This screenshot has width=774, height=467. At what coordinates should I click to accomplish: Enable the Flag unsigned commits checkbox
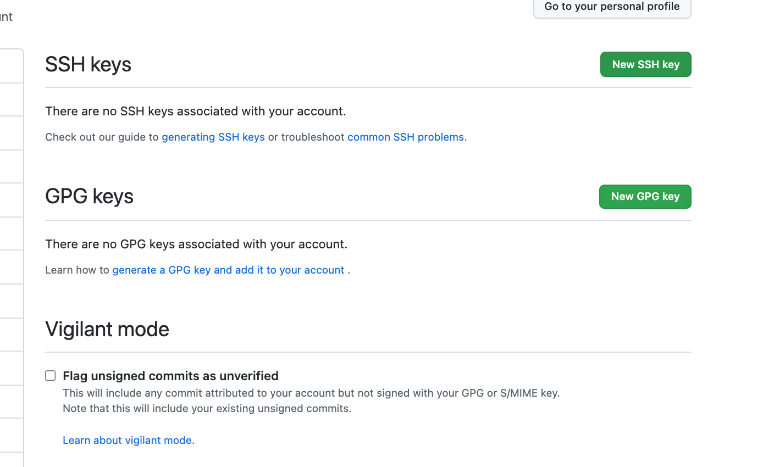click(51, 376)
